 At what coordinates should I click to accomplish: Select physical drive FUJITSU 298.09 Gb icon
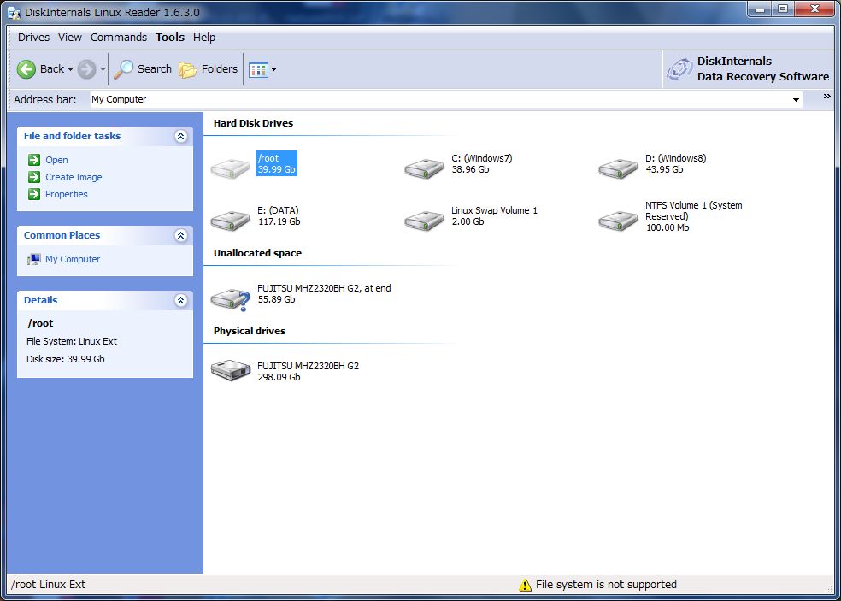[x=230, y=370]
